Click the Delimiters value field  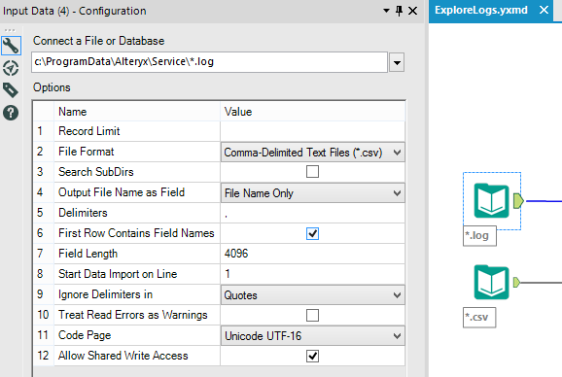pyautogui.click(x=312, y=213)
